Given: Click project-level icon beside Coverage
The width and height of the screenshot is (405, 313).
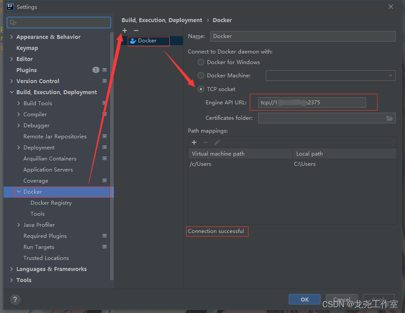Looking at the screenshot, I should click(x=105, y=180).
